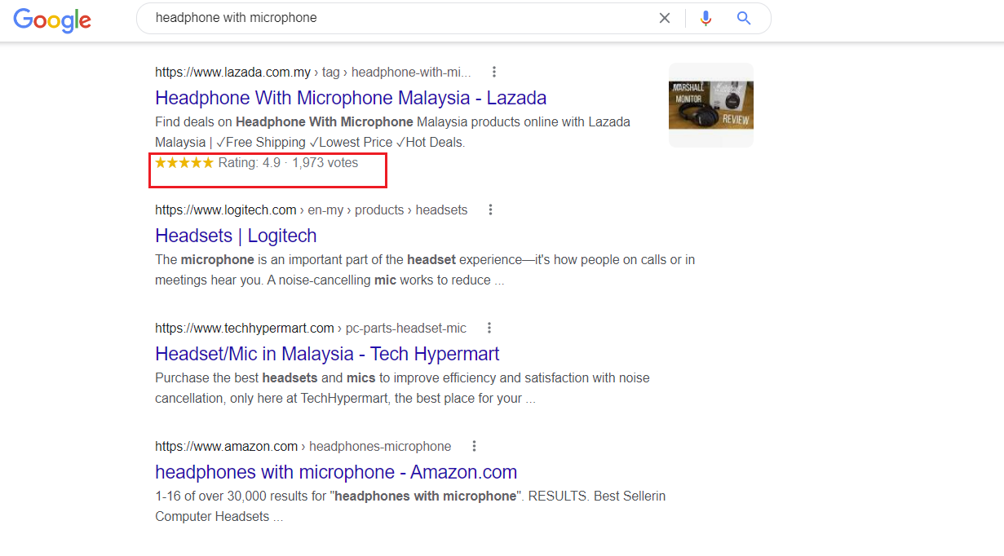Open "headphones with microphone - Amazon.com" result

tap(336, 472)
